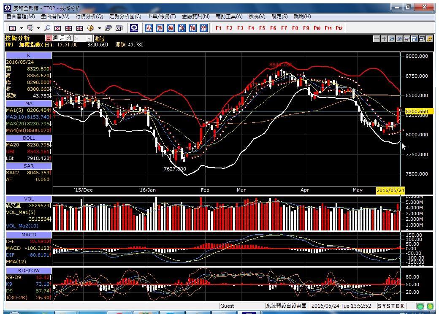Click the cascade windows chart icon
The height and width of the screenshot is (314, 439).
click(422, 39)
